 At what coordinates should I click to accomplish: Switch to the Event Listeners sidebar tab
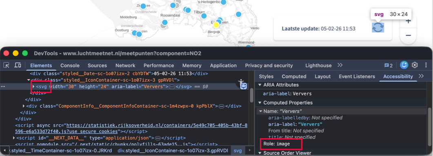(357, 76)
